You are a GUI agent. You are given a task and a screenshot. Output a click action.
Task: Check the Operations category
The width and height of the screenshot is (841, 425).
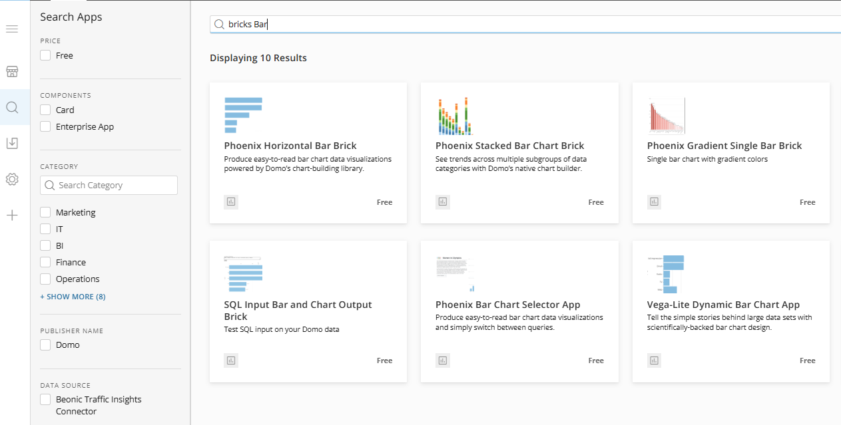tap(45, 279)
